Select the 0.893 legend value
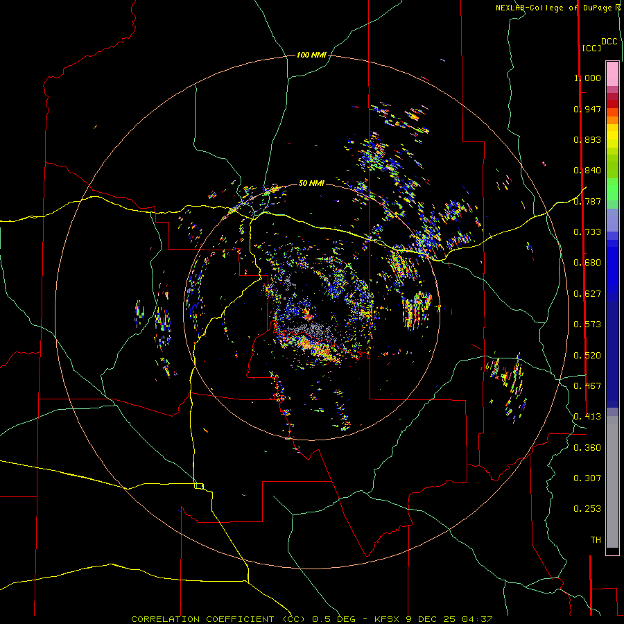Screen dimensions: 624x624 [x=587, y=139]
